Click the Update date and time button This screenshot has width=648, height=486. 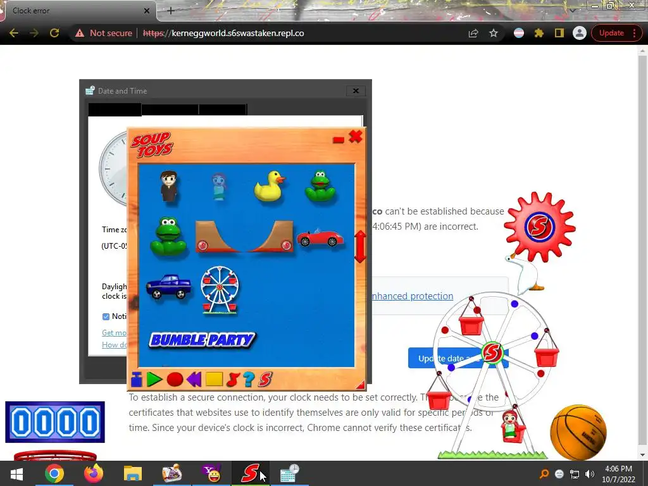(458, 358)
